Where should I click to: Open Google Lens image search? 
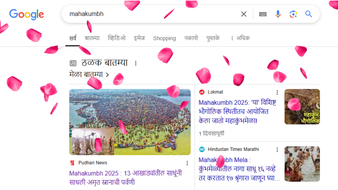tap(293, 14)
